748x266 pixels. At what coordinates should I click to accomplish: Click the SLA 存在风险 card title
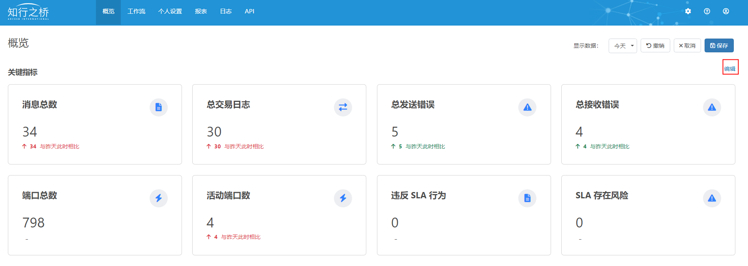click(602, 196)
